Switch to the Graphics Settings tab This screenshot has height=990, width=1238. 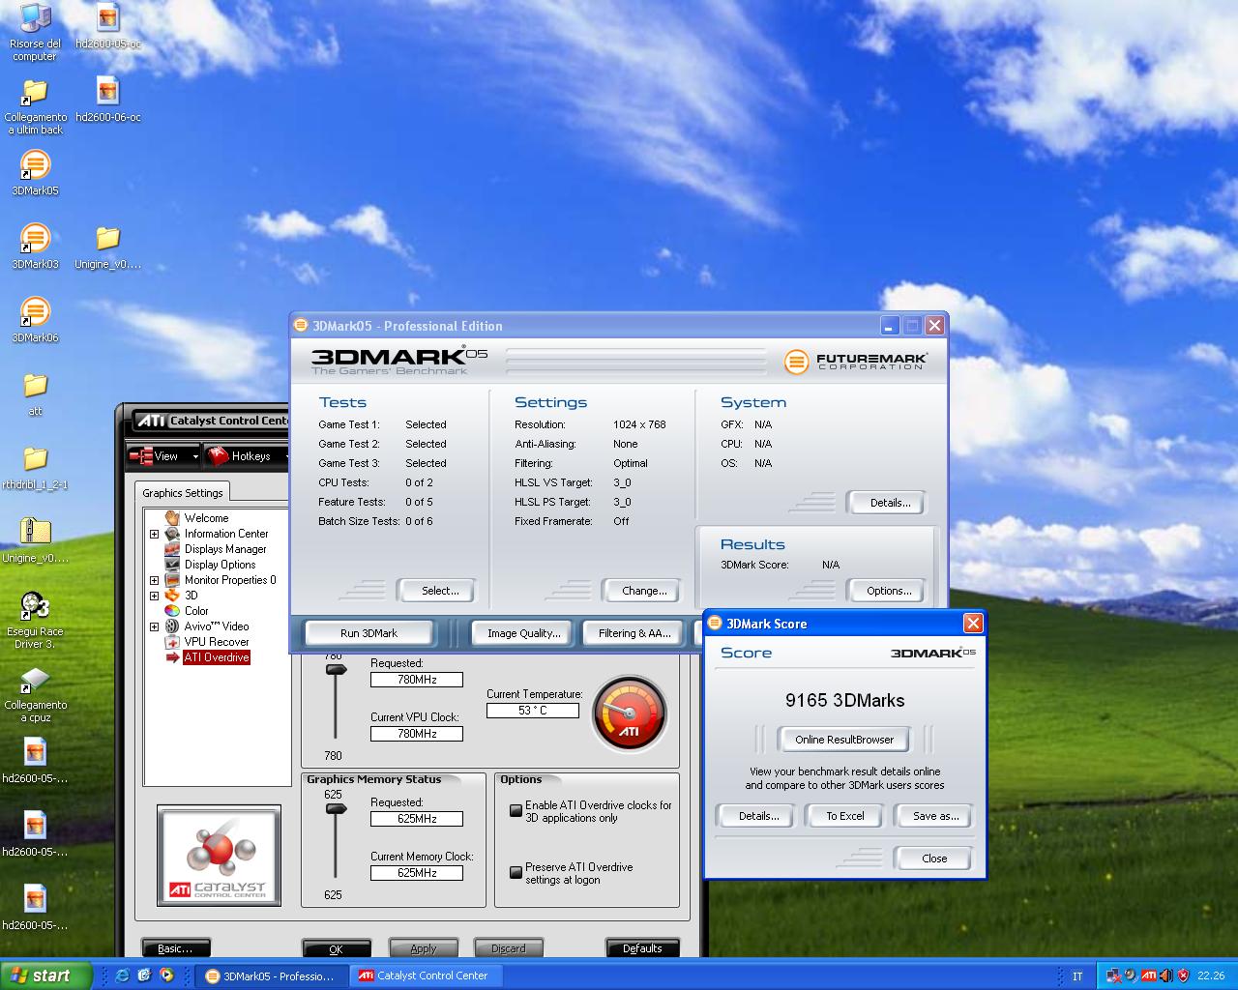tap(183, 493)
